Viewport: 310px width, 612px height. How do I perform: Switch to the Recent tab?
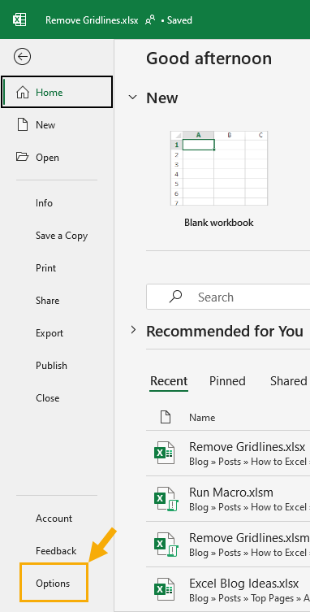click(169, 381)
